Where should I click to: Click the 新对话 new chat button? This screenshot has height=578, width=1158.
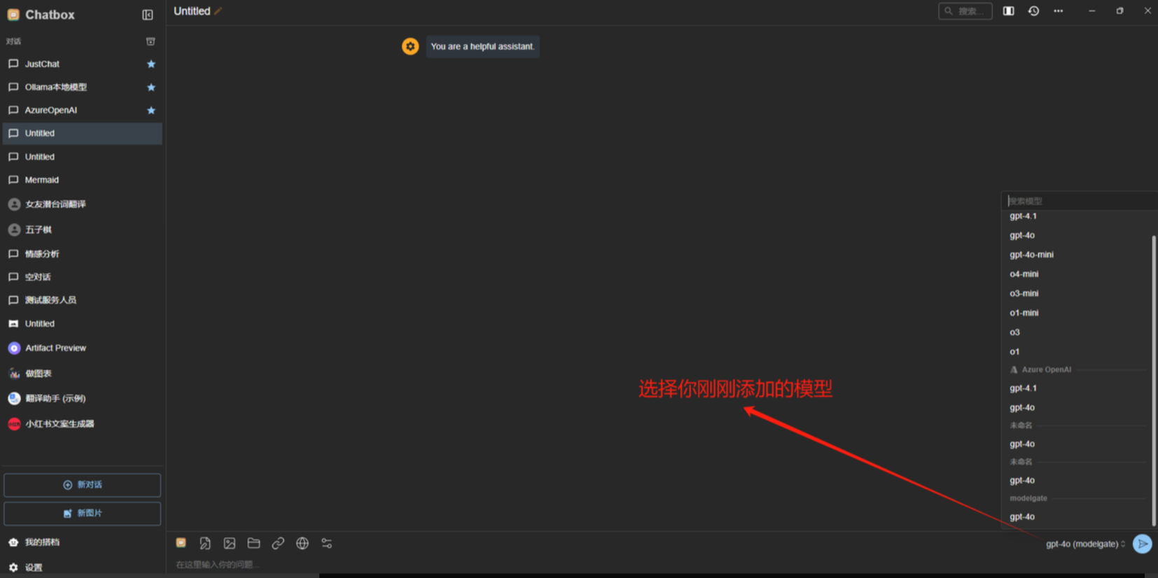[x=83, y=485]
